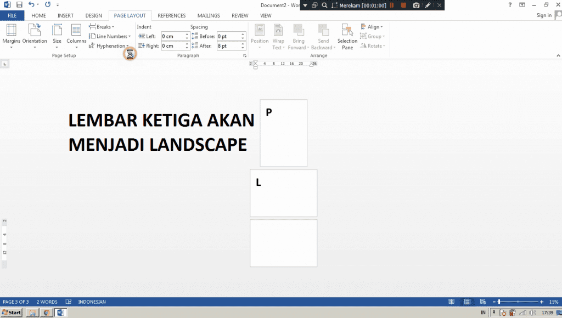
Task: Click the Windows Start button
Action: [12, 313]
